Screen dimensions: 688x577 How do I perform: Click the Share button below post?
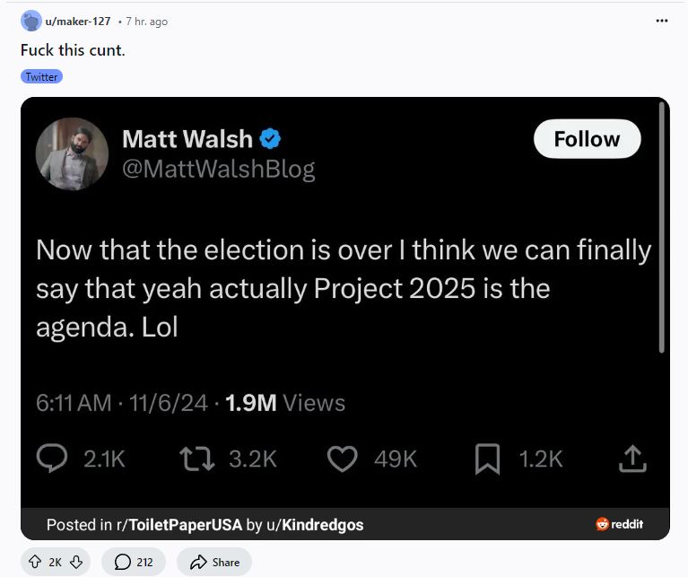[x=214, y=562]
